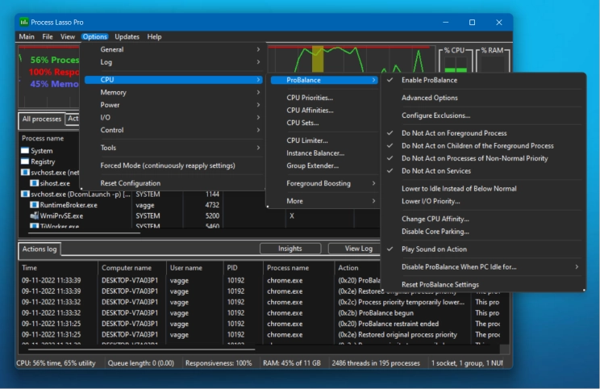This screenshot has width=600, height=389.
Task: Click the Insights button
Action: tap(290, 249)
